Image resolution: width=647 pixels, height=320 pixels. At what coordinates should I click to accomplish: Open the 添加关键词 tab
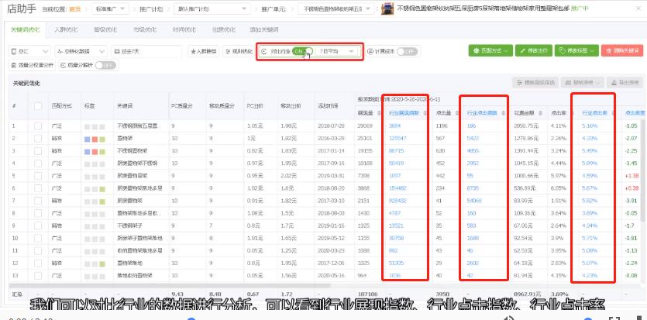click(264, 30)
